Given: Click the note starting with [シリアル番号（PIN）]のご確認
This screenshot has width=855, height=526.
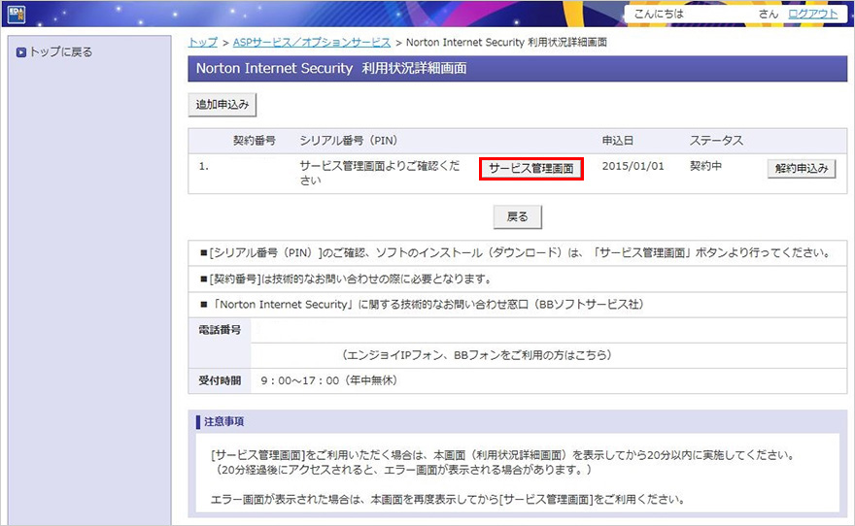Looking at the screenshot, I should point(515,253).
